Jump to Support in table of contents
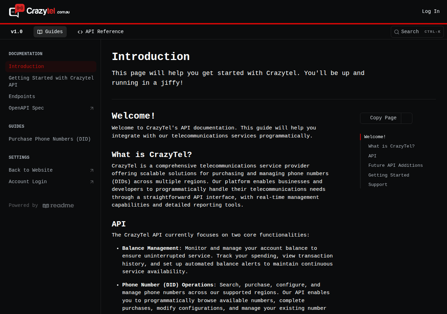447x314 pixels. tap(378, 185)
